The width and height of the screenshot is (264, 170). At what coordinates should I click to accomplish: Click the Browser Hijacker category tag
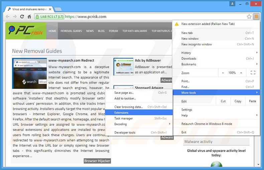97,161
